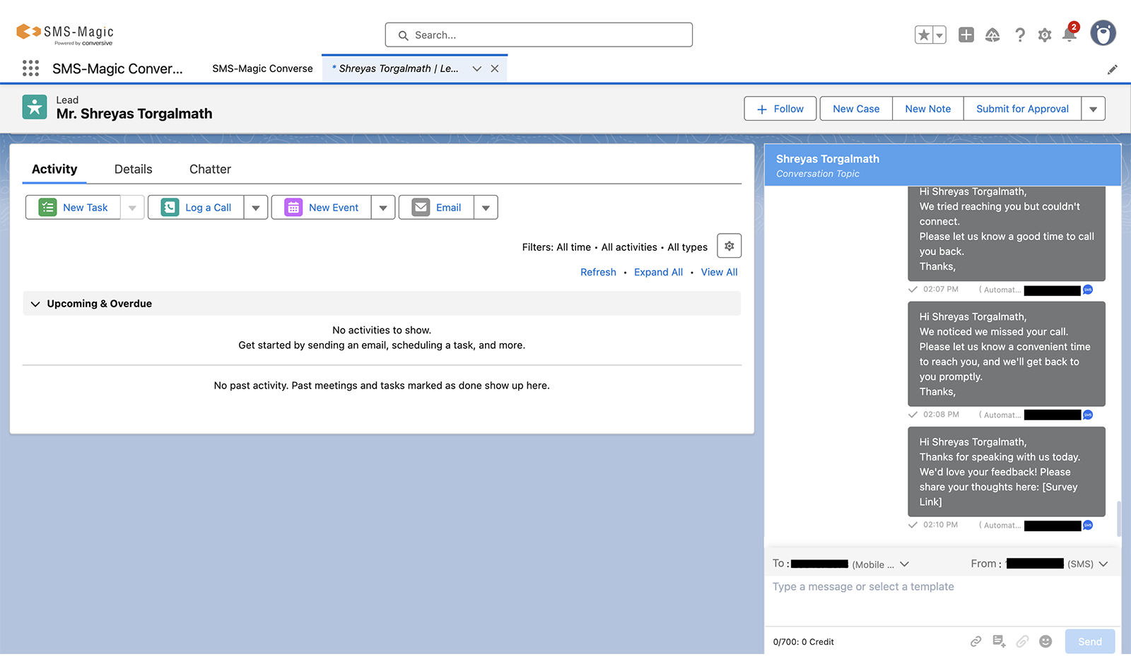
Task: Open more record actions dropdown beside Submit for Approval
Action: pyautogui.click(x=1094, y=109)
